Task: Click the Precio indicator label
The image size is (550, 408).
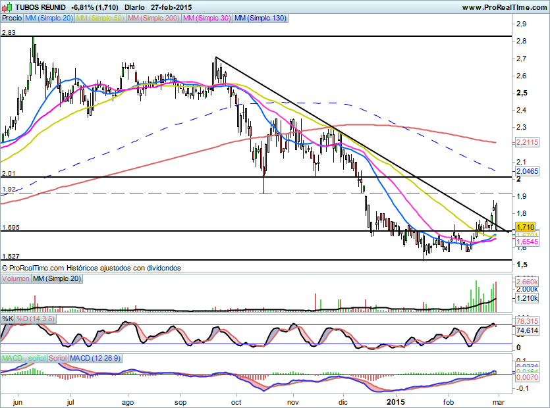Action: (12, 18)
